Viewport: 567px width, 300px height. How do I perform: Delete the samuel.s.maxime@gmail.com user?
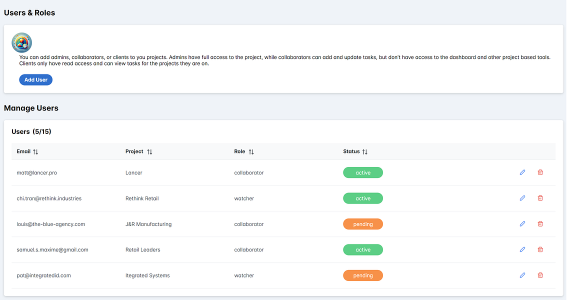click(540, 249)
